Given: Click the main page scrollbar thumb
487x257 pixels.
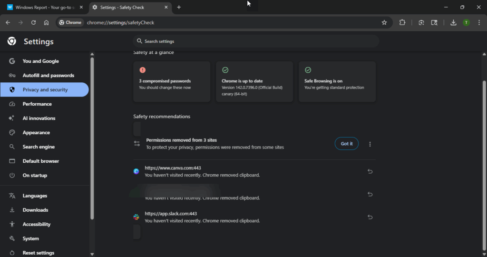Looking at the screenshot, I should [484, 165].
